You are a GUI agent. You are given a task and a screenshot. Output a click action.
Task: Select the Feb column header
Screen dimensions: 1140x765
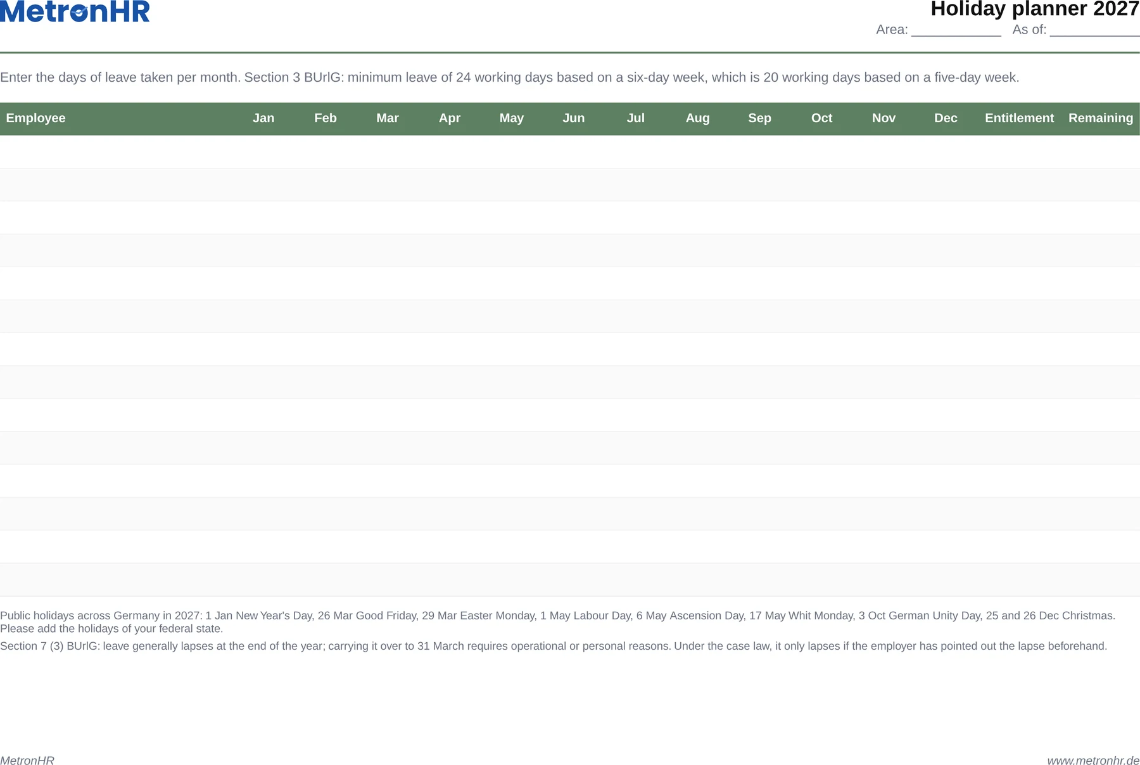coord(326,118)
